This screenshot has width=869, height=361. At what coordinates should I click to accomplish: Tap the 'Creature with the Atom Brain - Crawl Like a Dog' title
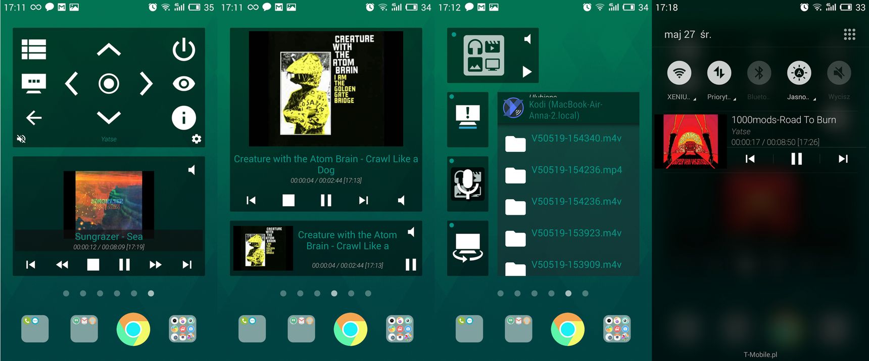pyautogui.click(x=326, y=164)
